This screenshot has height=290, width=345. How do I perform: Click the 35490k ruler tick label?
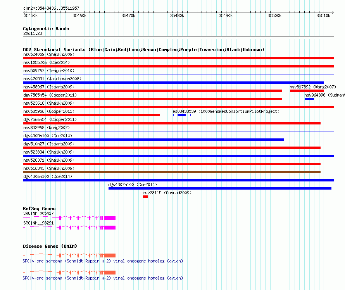[226, 16]
